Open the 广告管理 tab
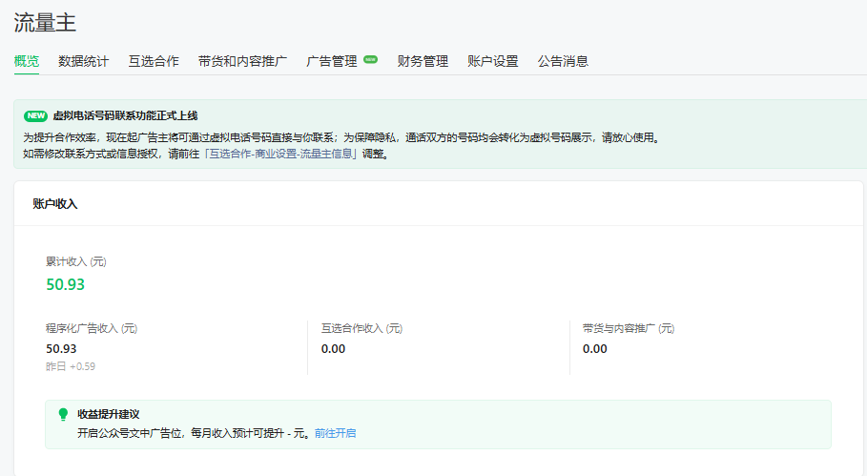The width and height of the screenshot is (867, 476). pos(331,61)
